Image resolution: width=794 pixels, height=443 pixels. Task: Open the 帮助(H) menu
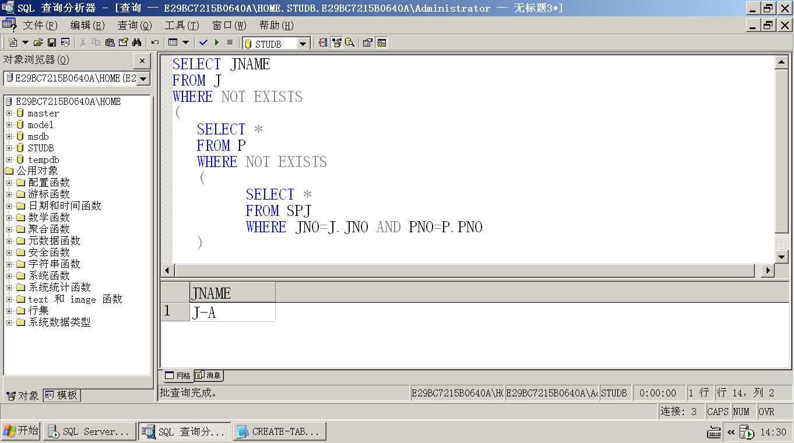(276, 26)
